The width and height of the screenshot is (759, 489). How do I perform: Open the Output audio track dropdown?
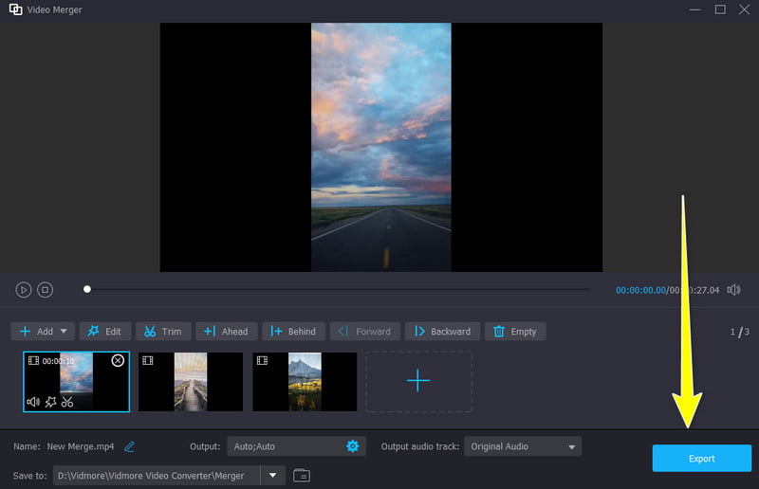523,446
